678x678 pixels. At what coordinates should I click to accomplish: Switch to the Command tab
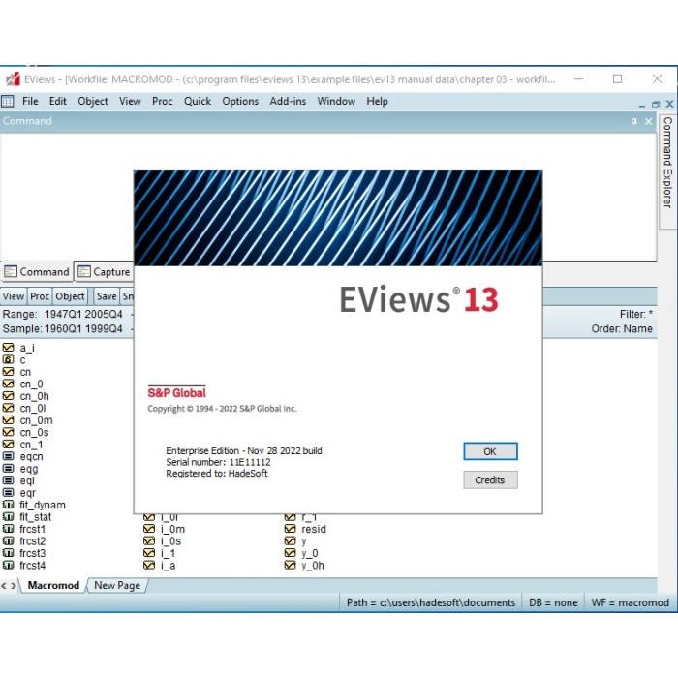point(37,272)
